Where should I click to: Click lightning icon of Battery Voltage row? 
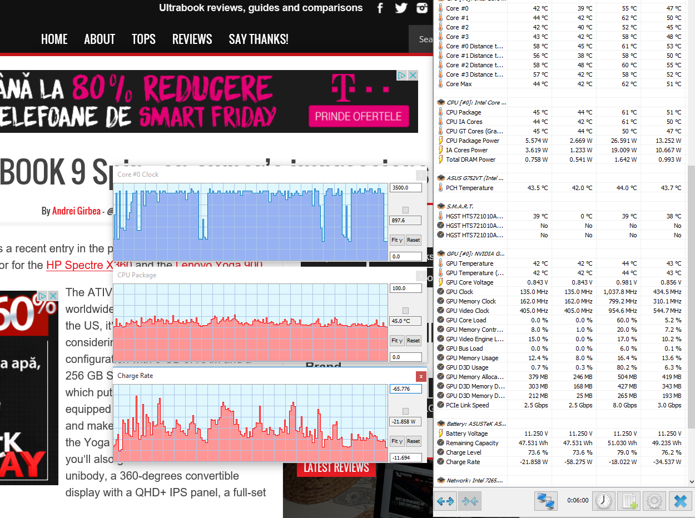coord(440,434)
